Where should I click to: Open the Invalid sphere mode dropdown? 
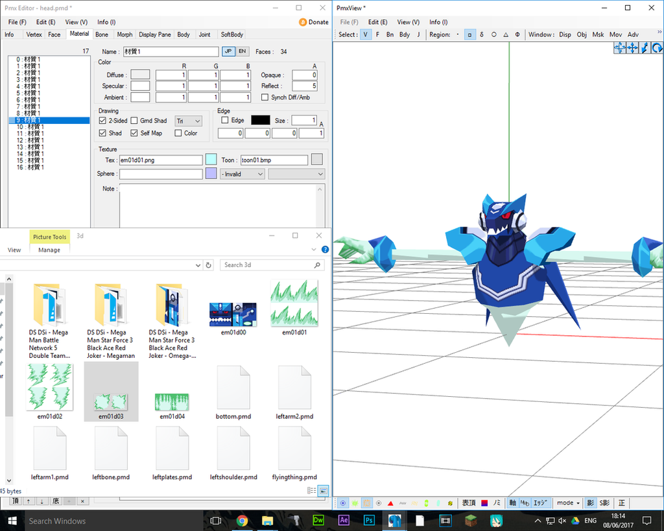point(243,174)
